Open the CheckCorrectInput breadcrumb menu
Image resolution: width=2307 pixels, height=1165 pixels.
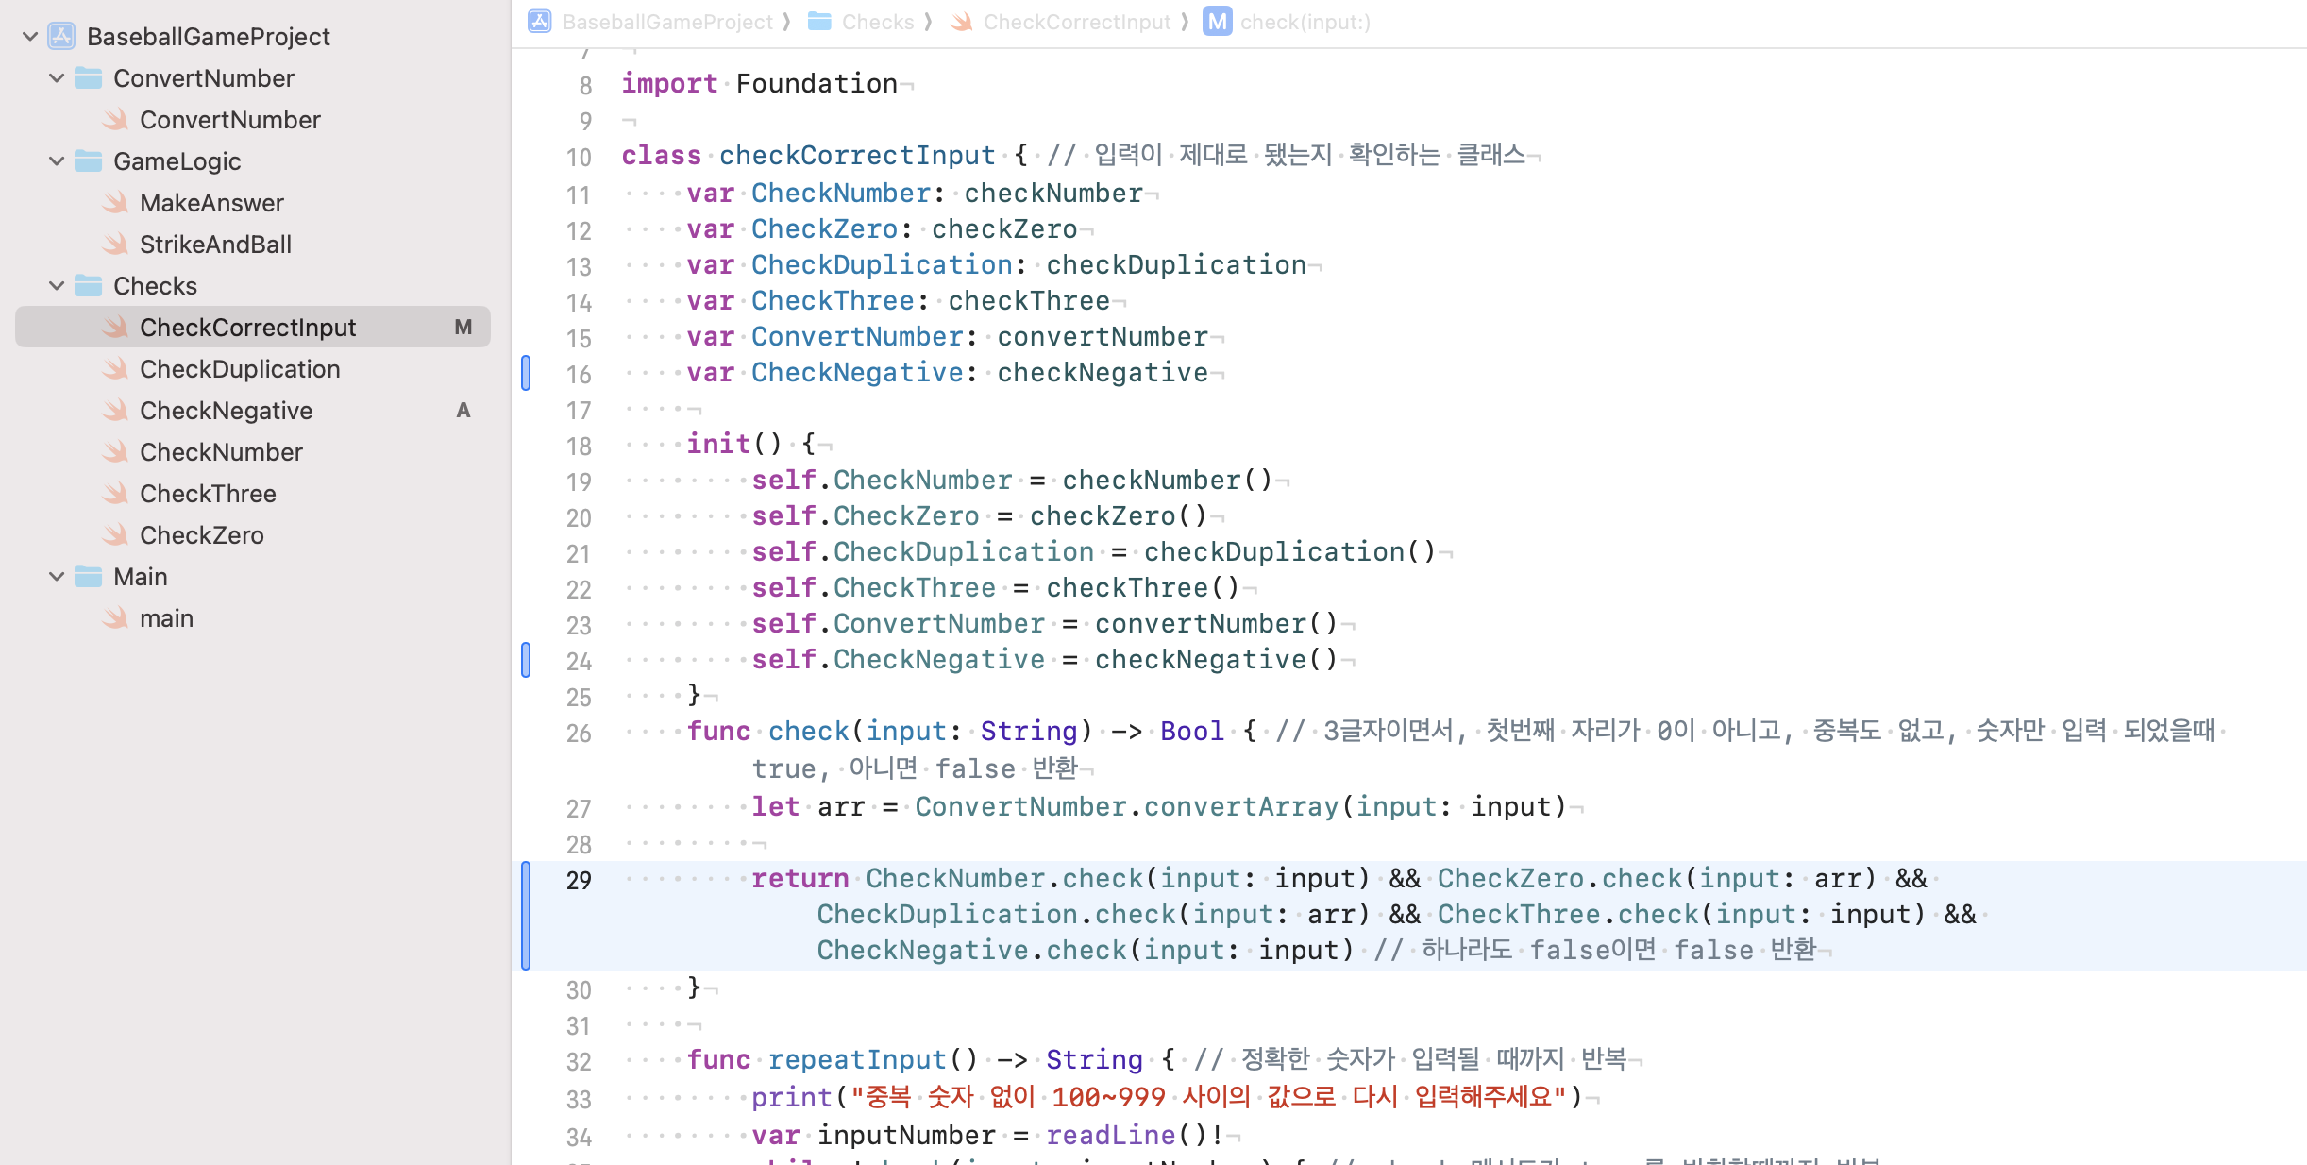coord(1076,22)
